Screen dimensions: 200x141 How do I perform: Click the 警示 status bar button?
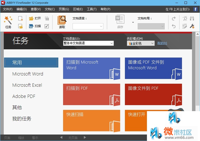tap(35, 138)
